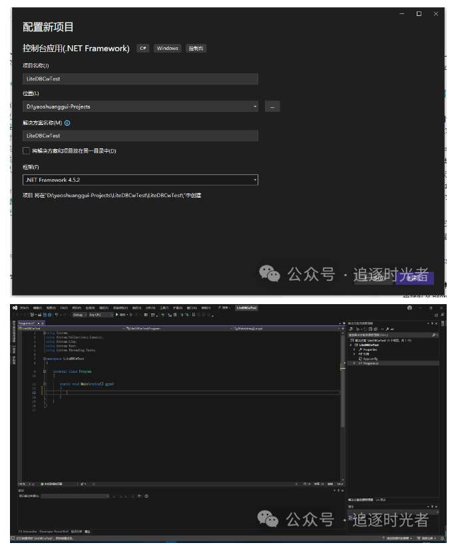Click the Create button in dialog
Image resolution: width=456 pixels, height=549 pixels.
click(x=415, y=278)
